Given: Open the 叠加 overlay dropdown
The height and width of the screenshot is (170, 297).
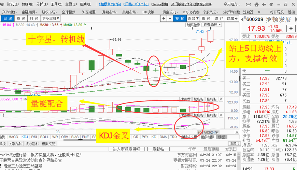Looking at the screenshot, I should coord(193,18).
